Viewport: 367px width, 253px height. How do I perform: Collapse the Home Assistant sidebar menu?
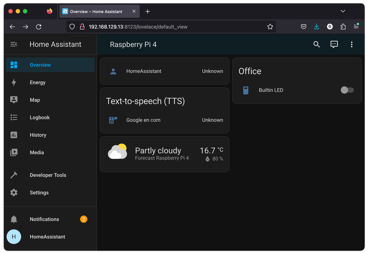14,44
